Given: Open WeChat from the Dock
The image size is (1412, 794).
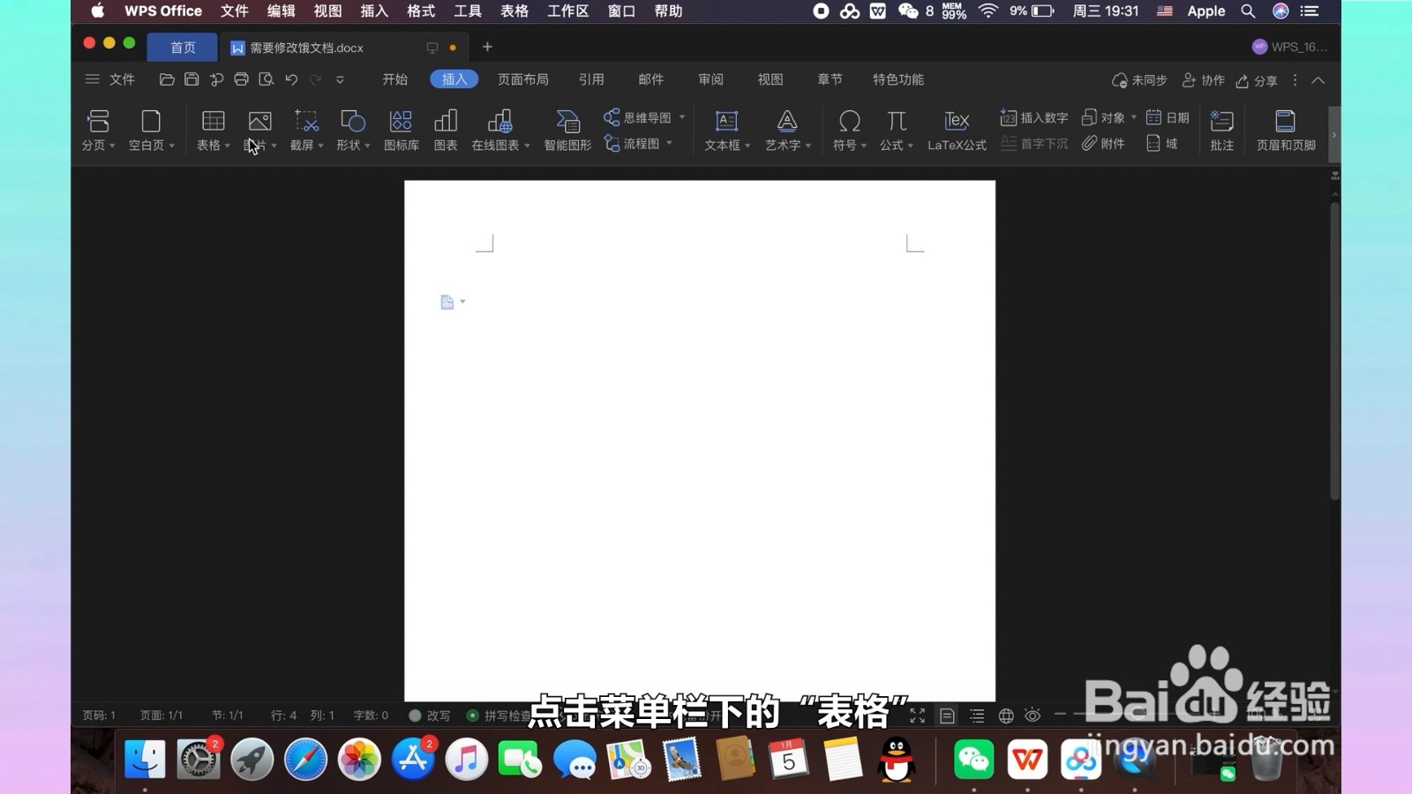Looking at the screenshot, I should (975, 758).
